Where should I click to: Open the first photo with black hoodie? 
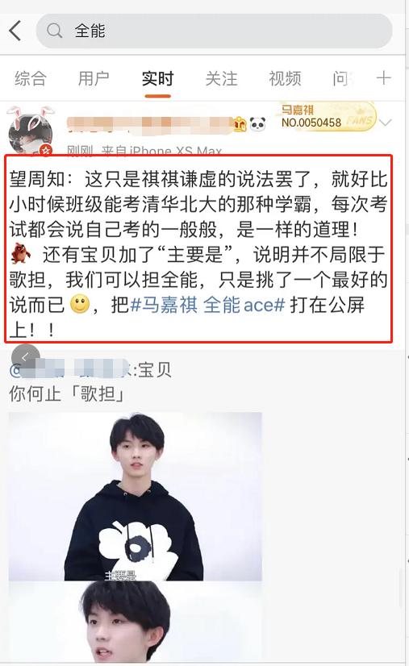tap(136, 496)
